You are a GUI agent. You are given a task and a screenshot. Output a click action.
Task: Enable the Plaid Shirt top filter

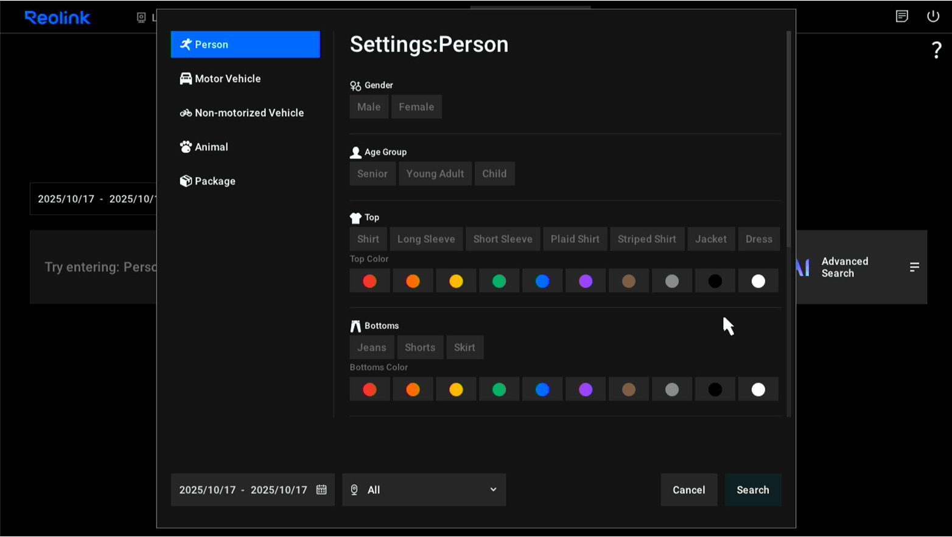(x=575, y=239)
